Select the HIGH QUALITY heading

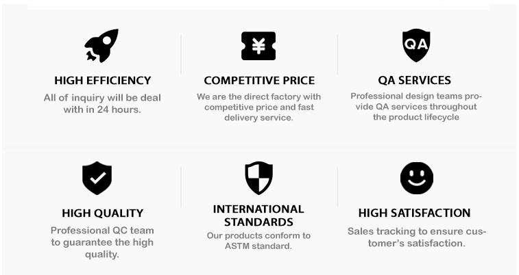[103, 213]
